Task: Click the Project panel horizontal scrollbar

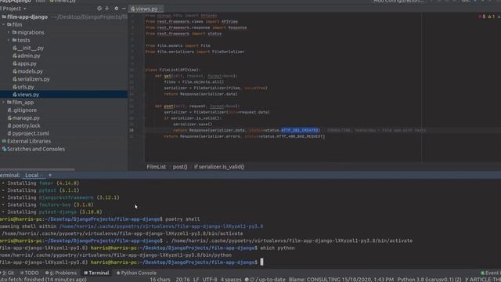Action: pos(38,169)
